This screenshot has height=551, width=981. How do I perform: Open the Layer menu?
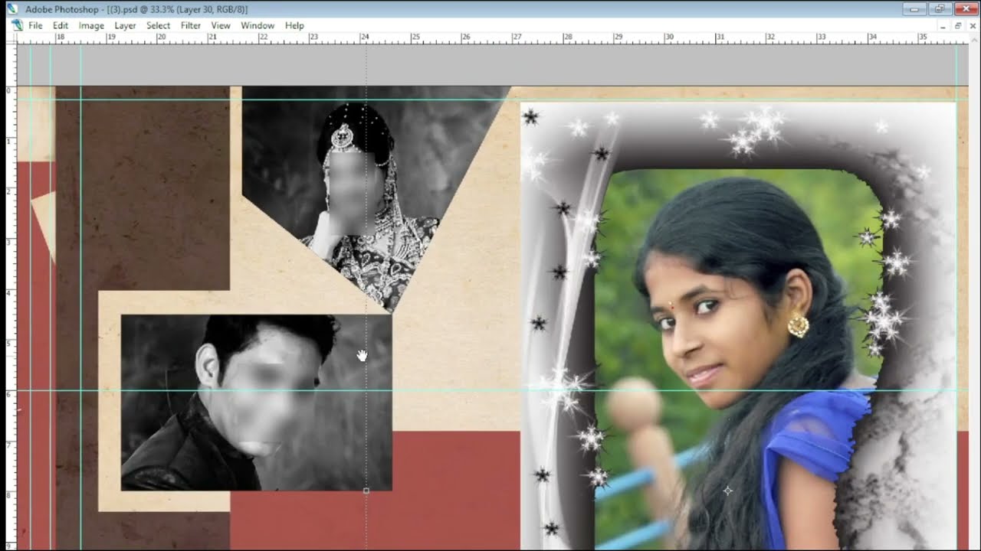(125, 25)
